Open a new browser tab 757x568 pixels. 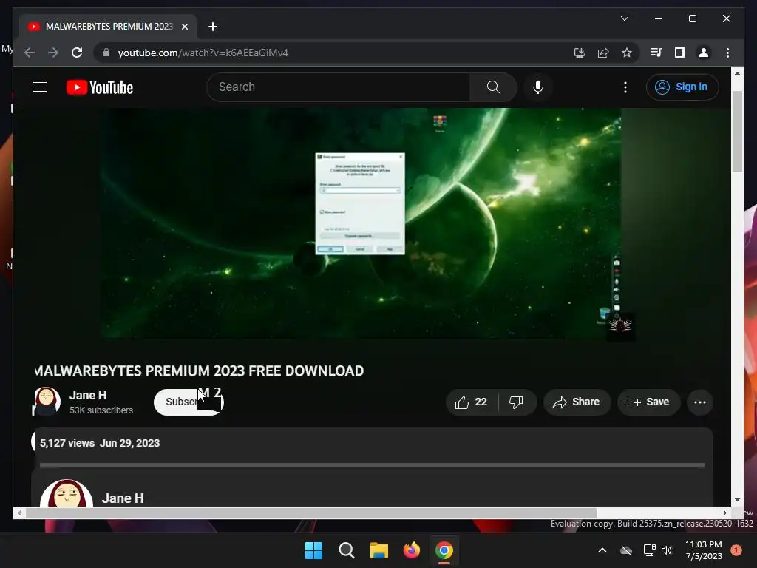point(213,27)
